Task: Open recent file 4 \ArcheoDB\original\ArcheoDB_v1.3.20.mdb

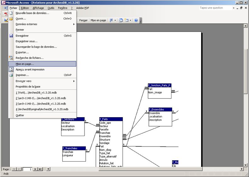Action: 42,109
